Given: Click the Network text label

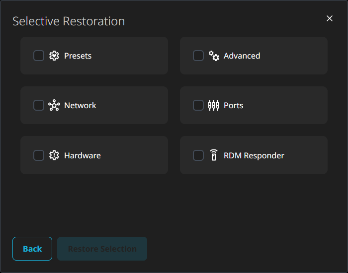Looking at the screenshot, I should [x=80, y=105].
